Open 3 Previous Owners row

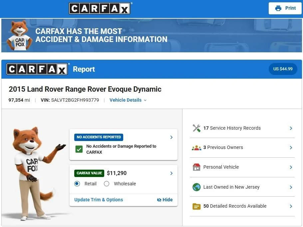pos(242,148)
